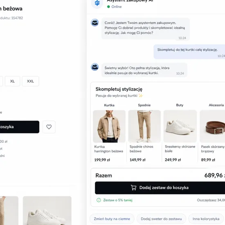The width and height of the screenshot is (225, 225).
Task: Open the 'Kurtka' category column header
Action: [x=109, y=105]
